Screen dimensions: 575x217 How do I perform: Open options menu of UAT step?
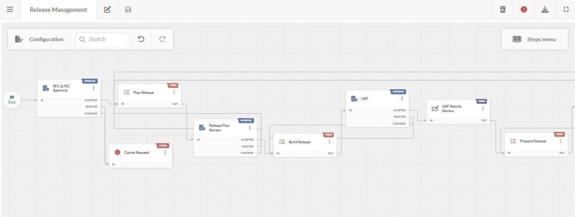point(402,98)
